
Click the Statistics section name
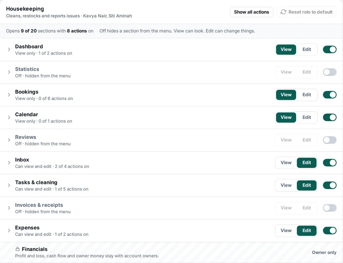point(27,69)
